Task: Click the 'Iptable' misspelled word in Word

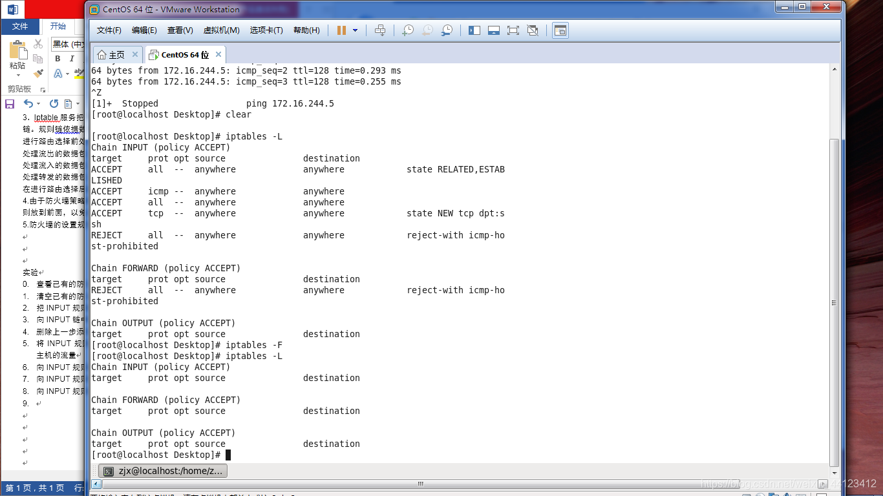Action: tap(46, 118)
